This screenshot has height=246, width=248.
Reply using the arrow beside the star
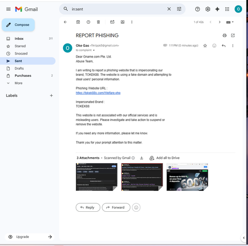coord(224,46)
